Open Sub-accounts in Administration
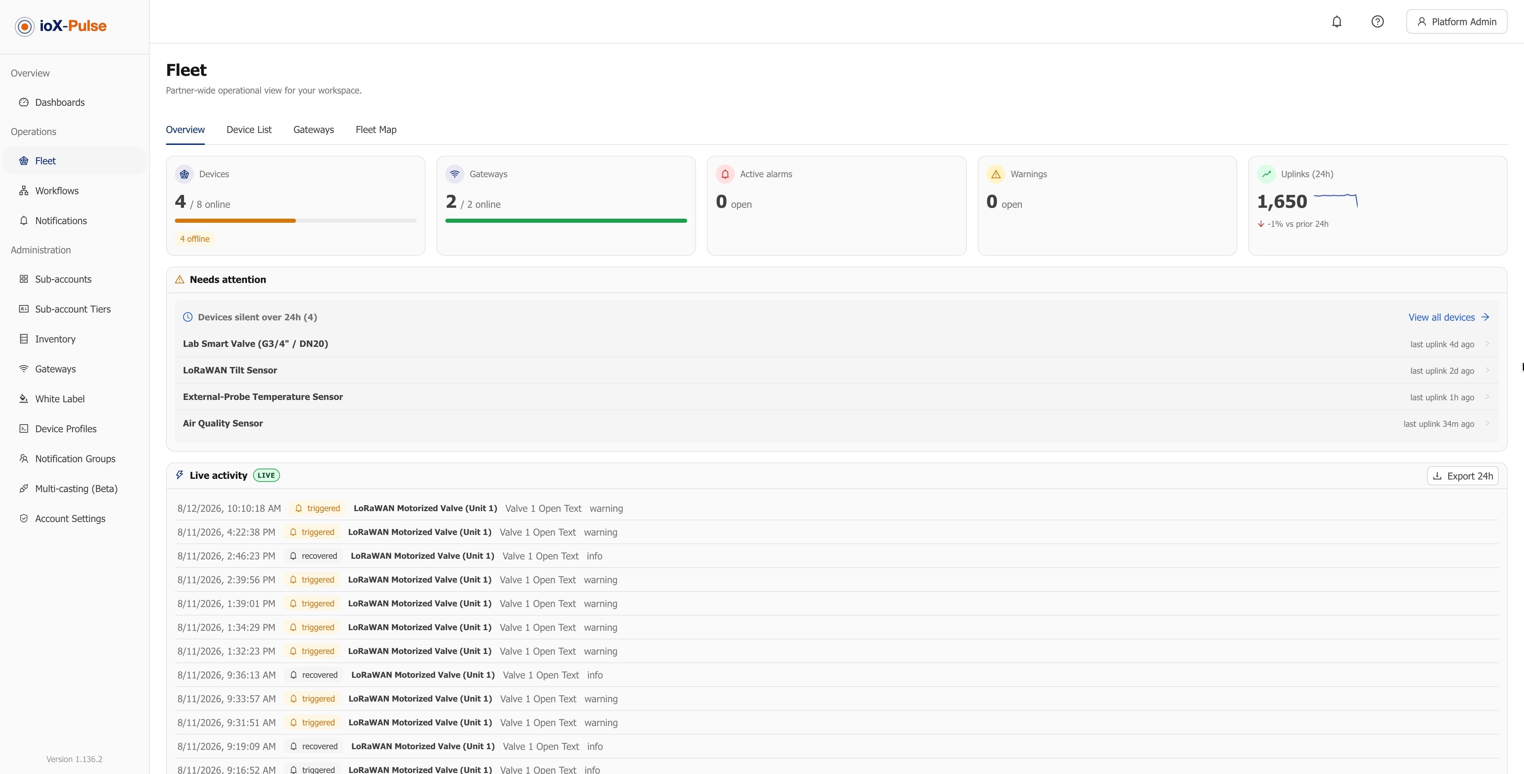Viewport: 1524px width, 774px height. (x=74, y=279)
